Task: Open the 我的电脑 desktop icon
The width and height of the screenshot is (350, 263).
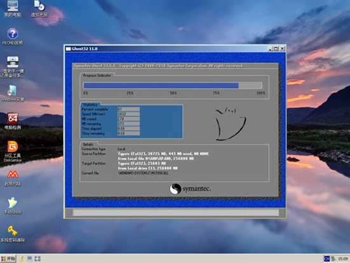Action: (x=13, y=9)
